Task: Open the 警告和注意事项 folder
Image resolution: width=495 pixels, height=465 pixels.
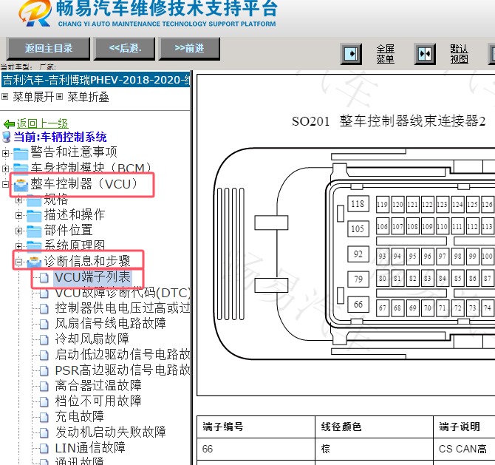Action: click(74, 152)
